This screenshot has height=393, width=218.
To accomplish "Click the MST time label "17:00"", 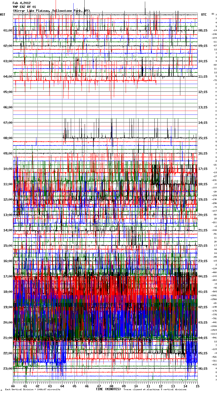I will click(8, 276).
